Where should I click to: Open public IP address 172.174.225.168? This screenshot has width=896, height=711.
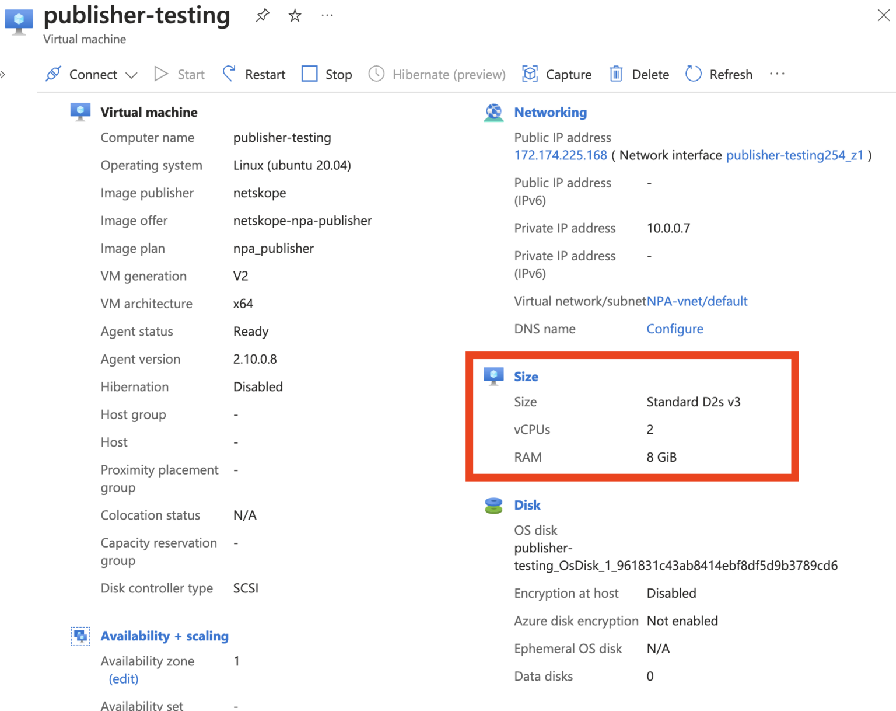pos(561,155)
